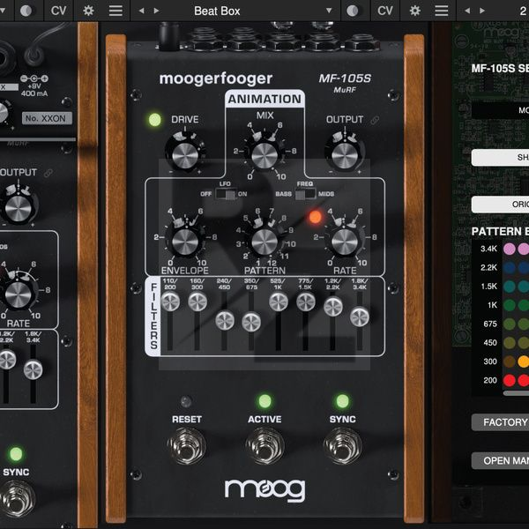Toggle CV button left of Beat Box

[x=58, y=11]
